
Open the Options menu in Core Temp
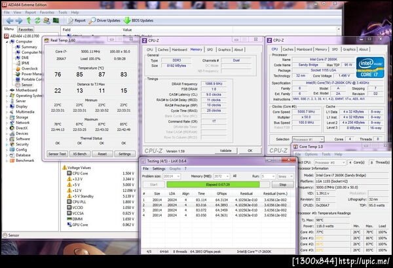311,155
